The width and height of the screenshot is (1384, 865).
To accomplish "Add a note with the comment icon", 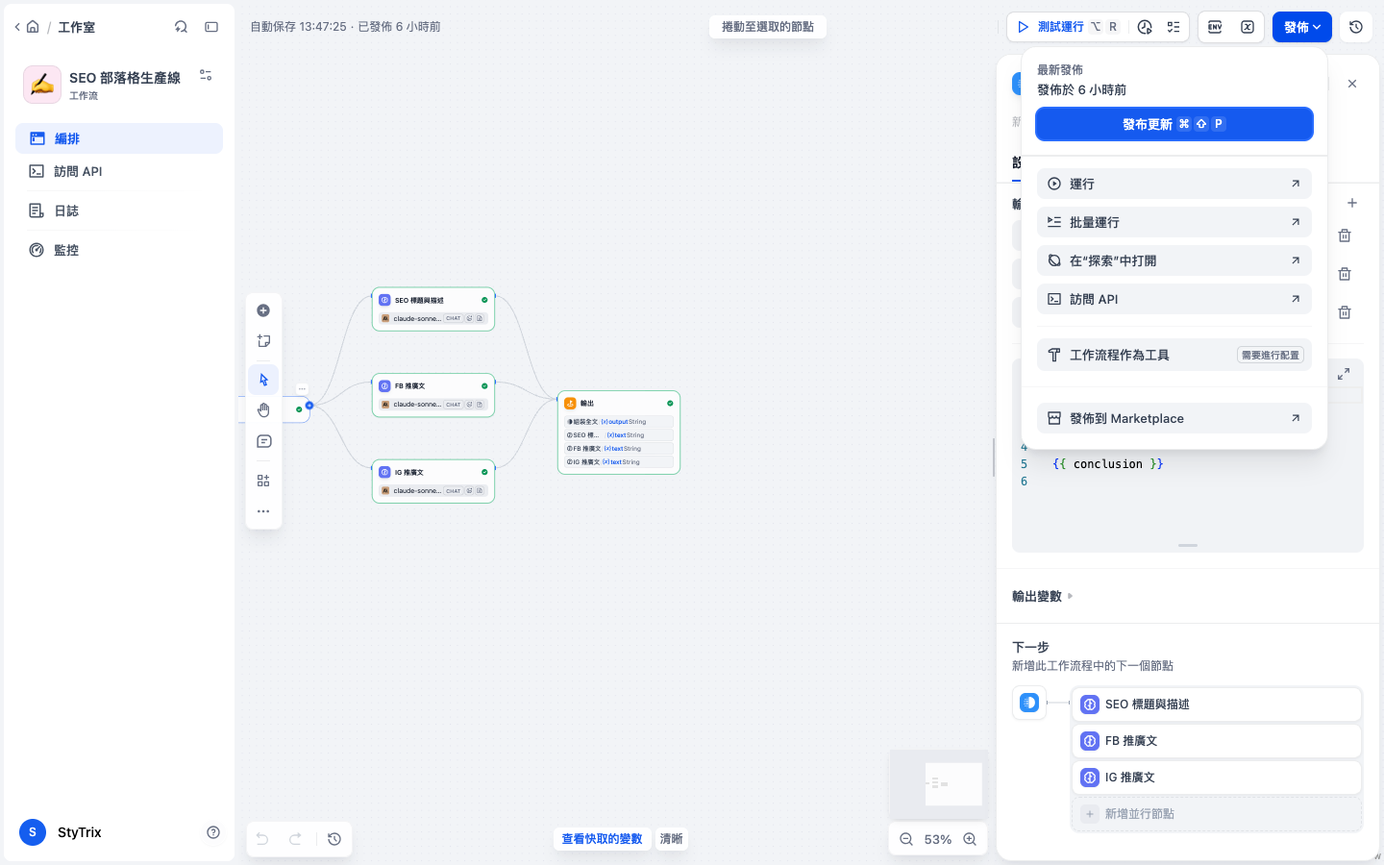I will coord(263,441).
